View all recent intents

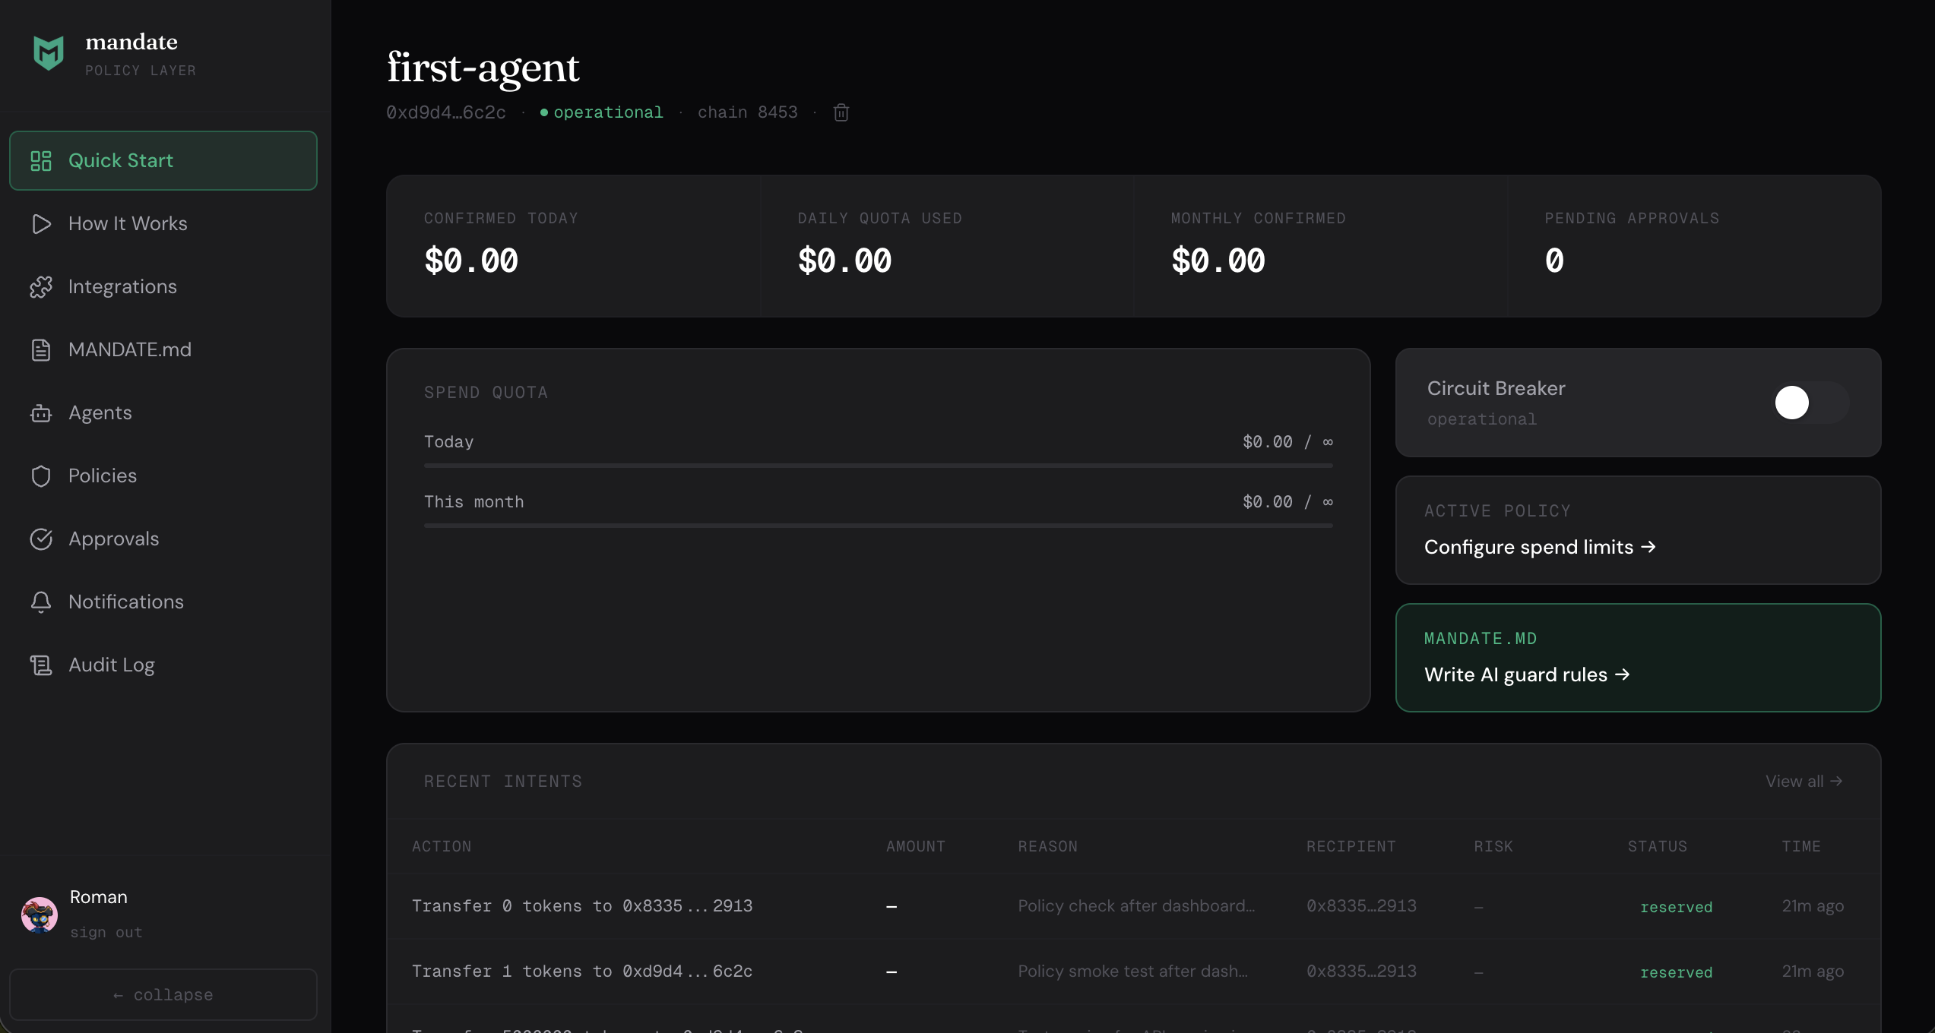click(x=1804, y=781)
